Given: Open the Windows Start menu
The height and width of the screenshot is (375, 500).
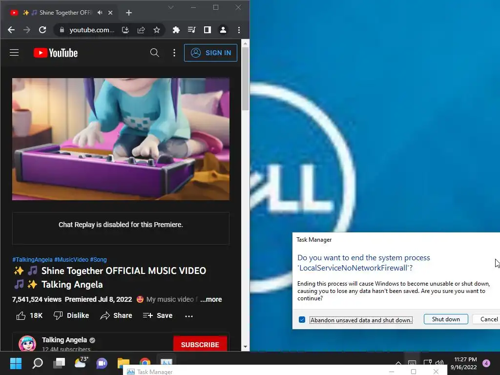Looking at the screenshot, I should [x=16, y=363].
